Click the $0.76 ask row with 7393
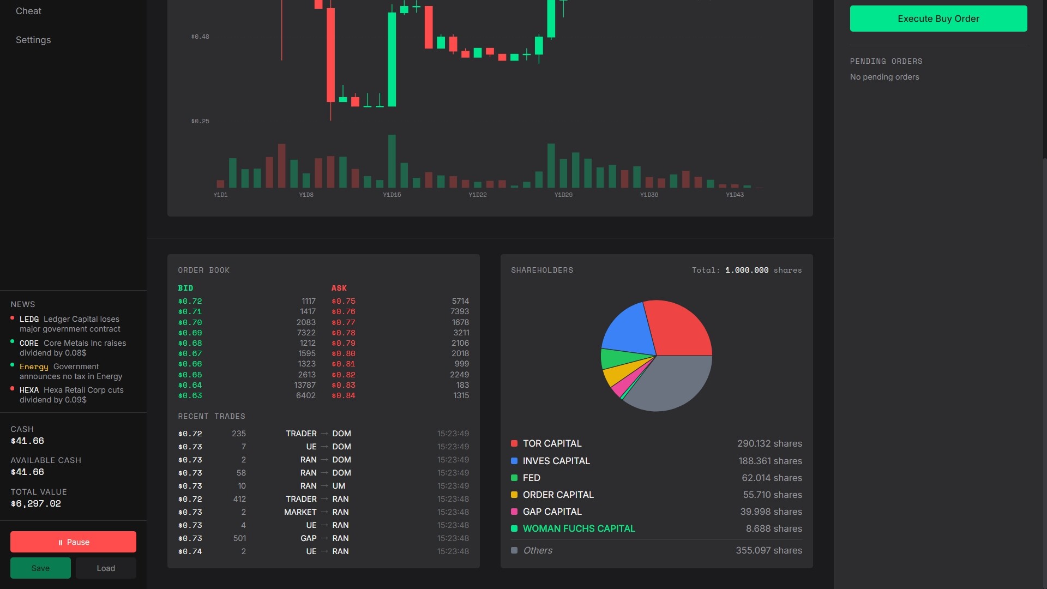The image size is (1047, 589). click(x=400, y=311)
